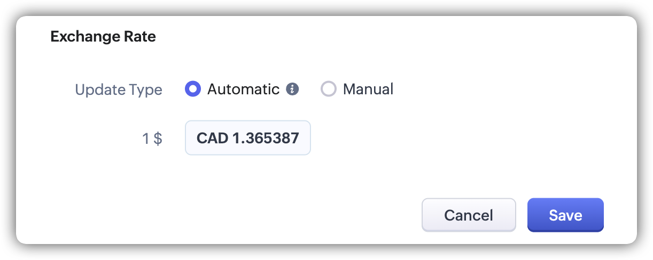Click the "Automatic" option label text

(243, 89)
